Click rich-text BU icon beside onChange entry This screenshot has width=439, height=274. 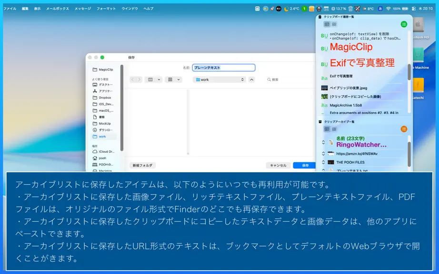coord(324,36)
